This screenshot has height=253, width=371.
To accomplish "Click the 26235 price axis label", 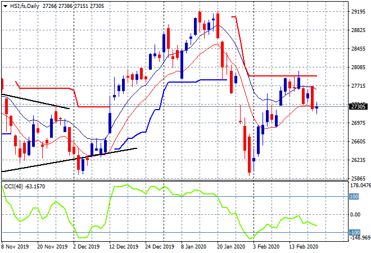I will (359, 160).
